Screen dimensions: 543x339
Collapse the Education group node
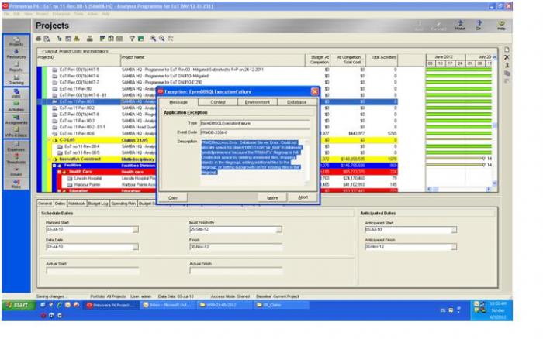coord(59,190)
